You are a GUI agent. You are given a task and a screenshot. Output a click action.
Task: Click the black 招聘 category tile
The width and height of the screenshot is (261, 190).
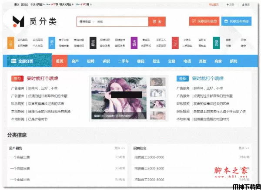(x=93, y=43)
